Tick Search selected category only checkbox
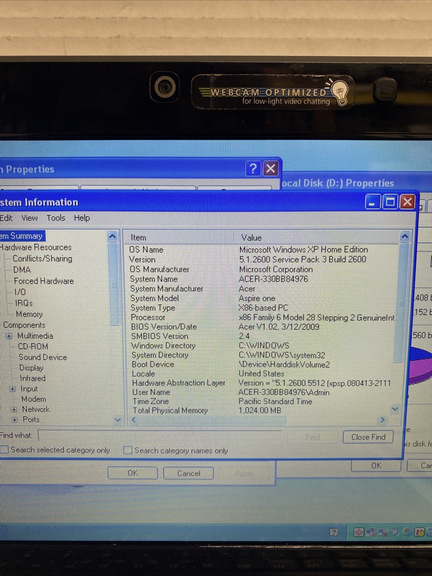Image resolution: width=432 pixels, height=576 pixels. click(x=4, y=450)
